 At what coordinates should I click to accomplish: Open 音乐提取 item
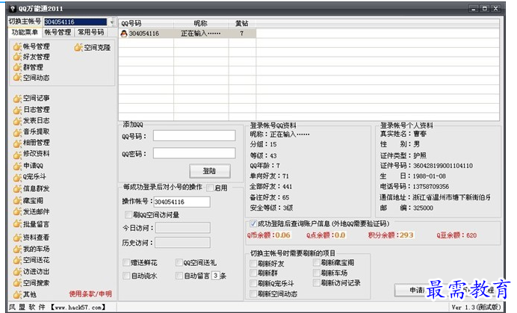(x=31, y=132)
